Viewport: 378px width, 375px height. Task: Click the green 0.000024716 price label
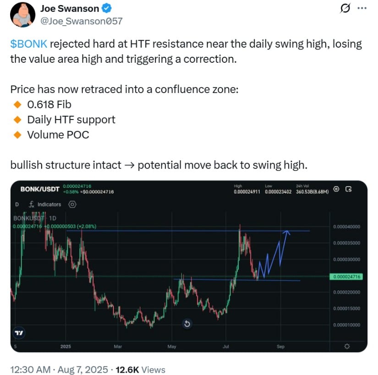coord(346,277)
